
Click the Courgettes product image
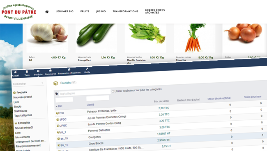97,38
